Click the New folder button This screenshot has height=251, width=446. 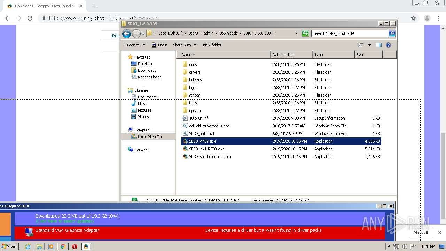212,45
